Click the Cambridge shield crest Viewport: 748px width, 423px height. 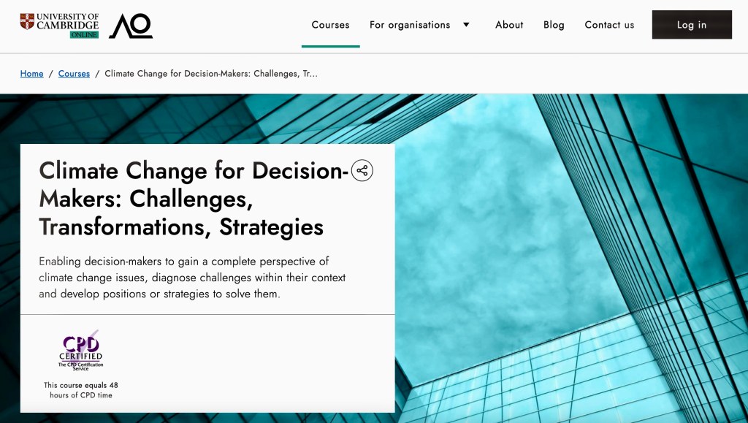[27, 21]
